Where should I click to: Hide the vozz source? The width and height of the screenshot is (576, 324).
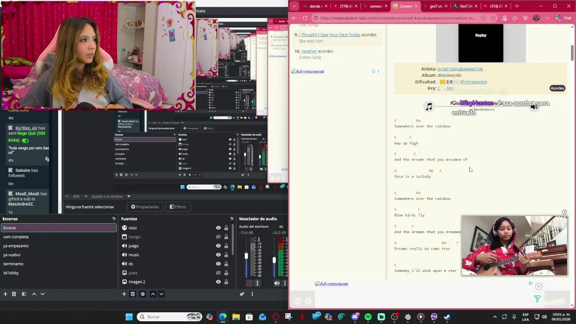click(x=218, y=228)
